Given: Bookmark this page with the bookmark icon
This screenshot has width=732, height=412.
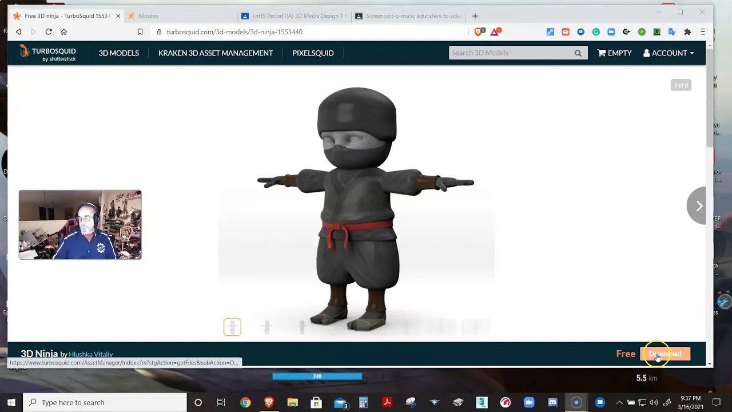Looking at the screenshot, I should tap(140, 32).
